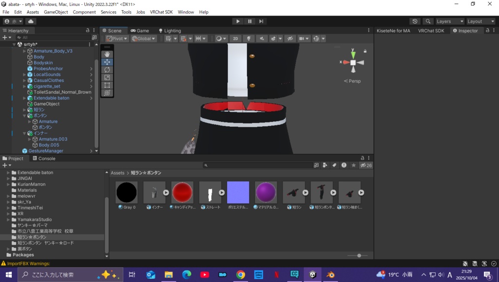Select the Scale tool
The image size is (499, 282).
(107, 78)
